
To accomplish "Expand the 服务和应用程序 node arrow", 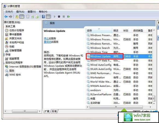I will coord(4,63).
